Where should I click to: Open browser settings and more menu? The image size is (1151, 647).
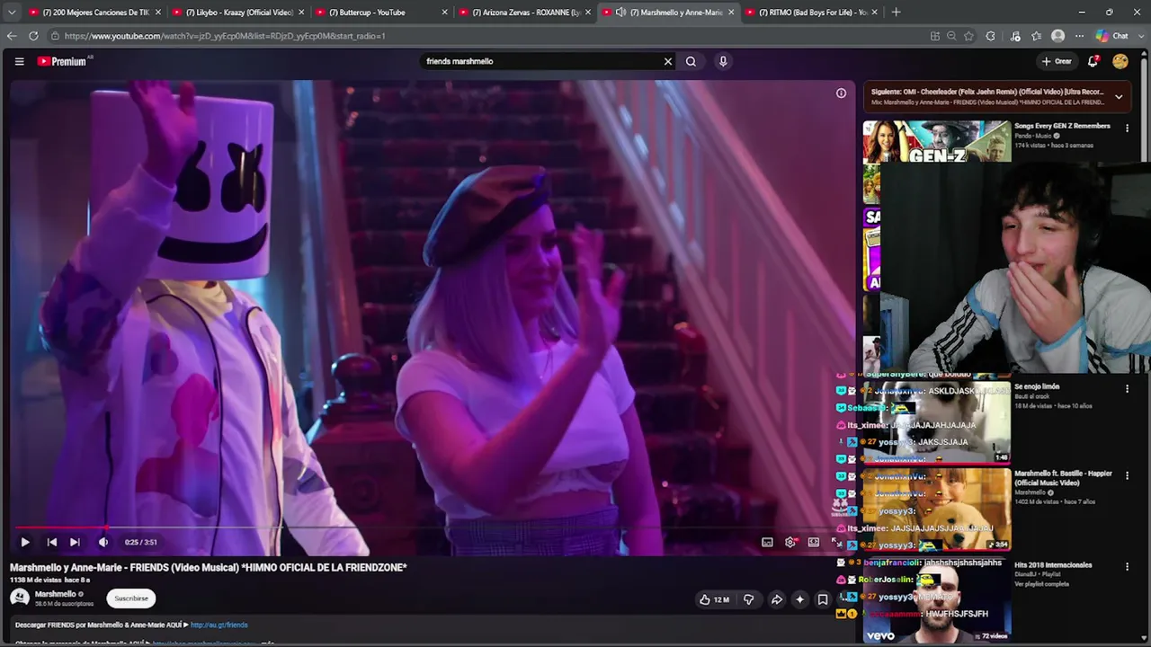[x=1080, y=36]
